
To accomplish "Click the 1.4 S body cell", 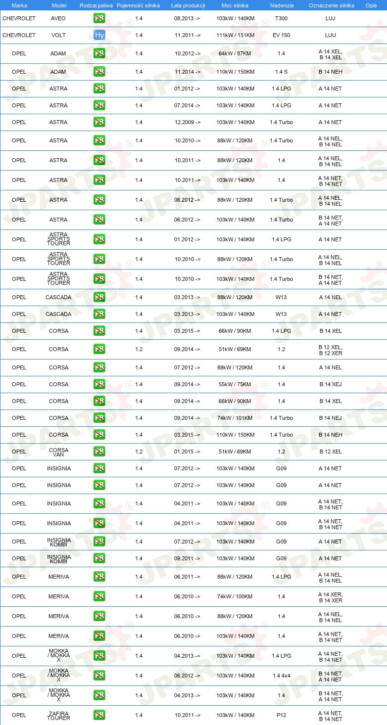I will click(x=281, y=72).
